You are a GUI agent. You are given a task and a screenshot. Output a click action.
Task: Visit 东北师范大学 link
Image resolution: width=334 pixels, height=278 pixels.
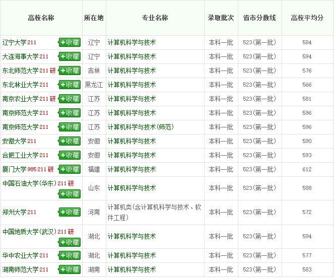(21, 71)
